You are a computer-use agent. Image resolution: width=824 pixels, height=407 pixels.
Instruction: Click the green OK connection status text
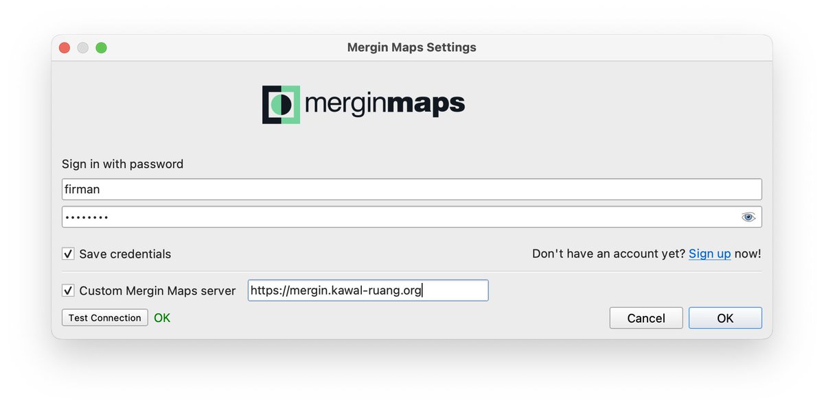[162, 318]
